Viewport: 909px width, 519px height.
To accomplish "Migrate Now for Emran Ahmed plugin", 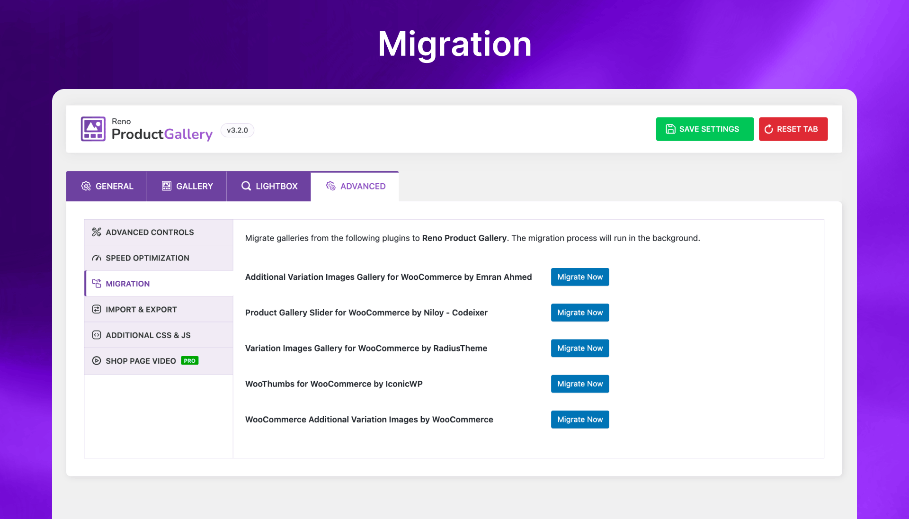I will [x=580, y=277].
